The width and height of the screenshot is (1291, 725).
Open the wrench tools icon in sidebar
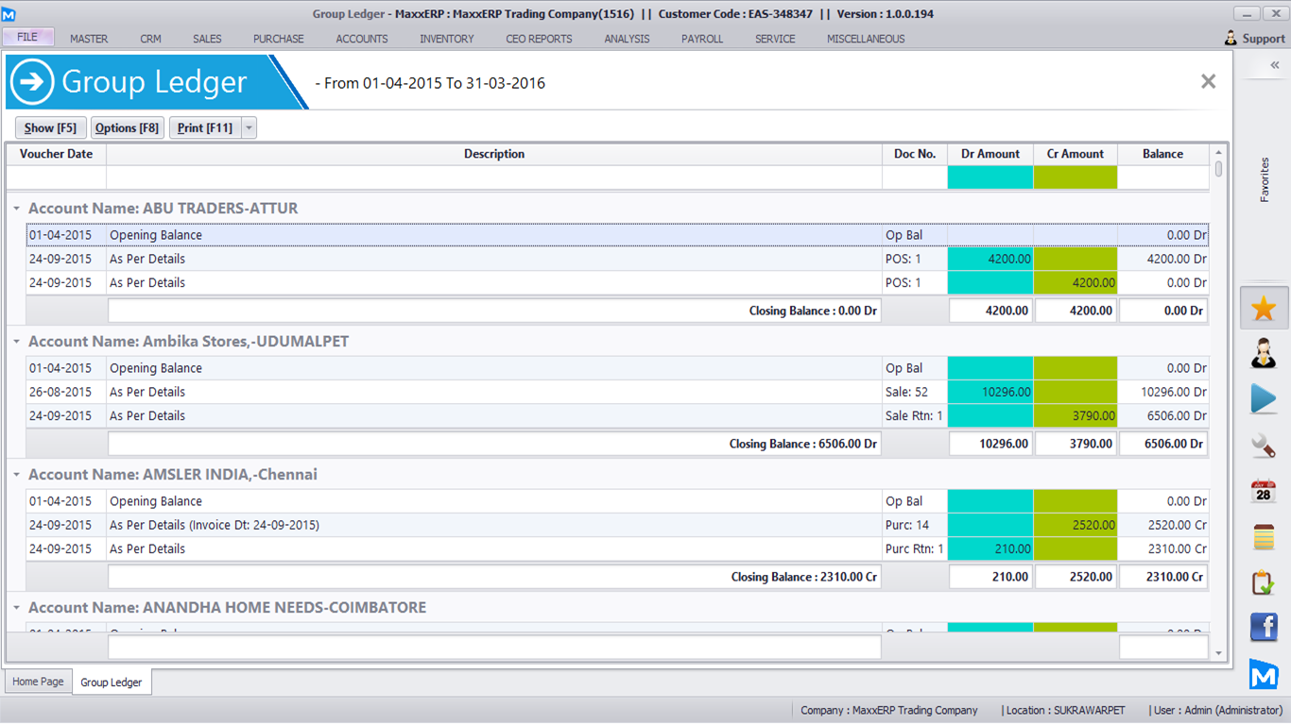pos(1264,445)
